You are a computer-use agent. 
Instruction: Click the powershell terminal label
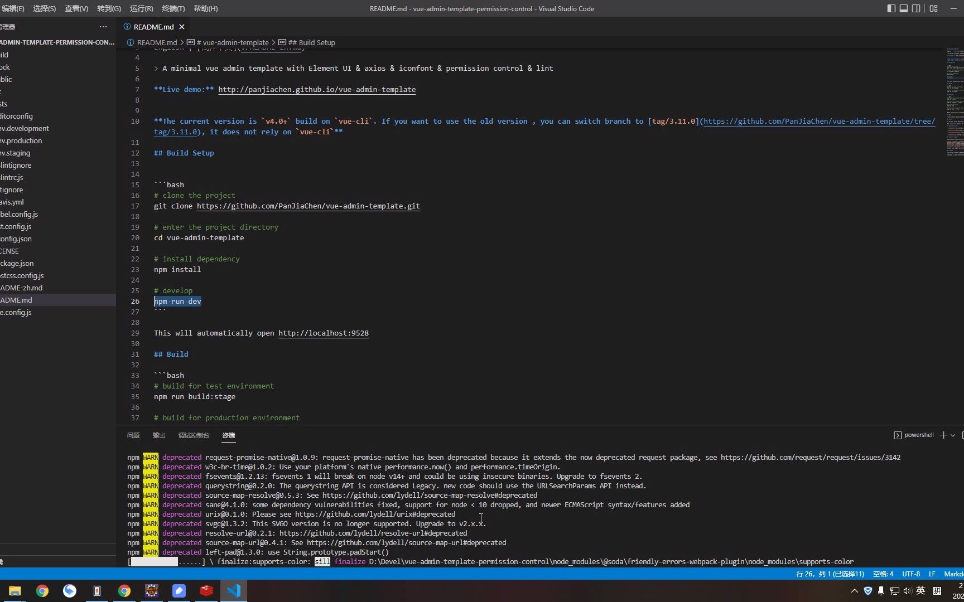tap(914, 435)
